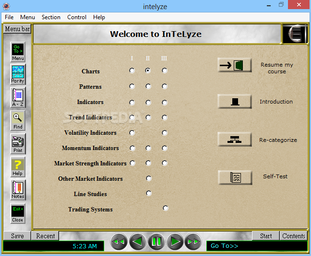Select Volatility Indicators level III radio button
The image size is (311, 256).
165,133
